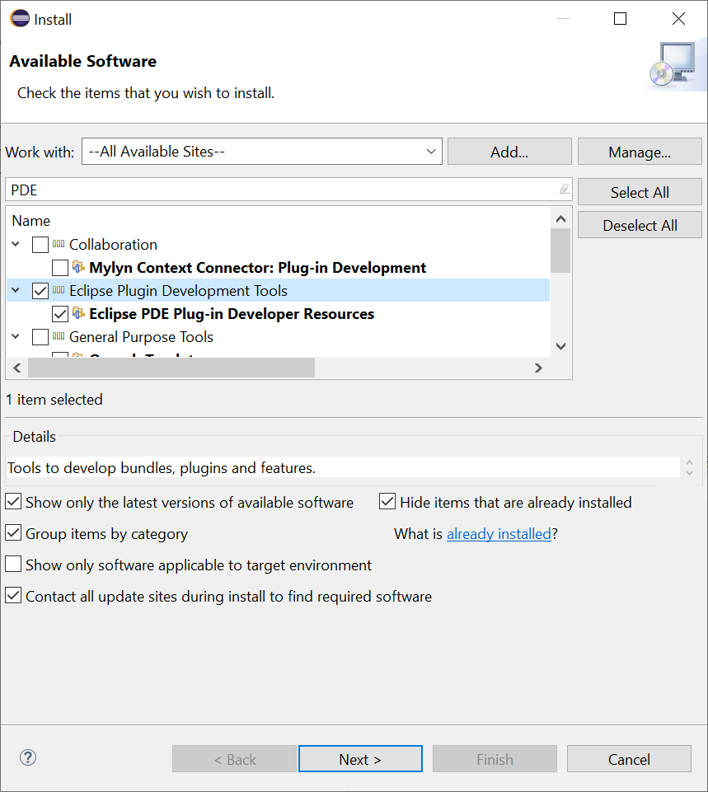Select Mylyn Context Connector: Plug-in Development row
Viewport: 708px width, 792px height.
tap(257, 268)
